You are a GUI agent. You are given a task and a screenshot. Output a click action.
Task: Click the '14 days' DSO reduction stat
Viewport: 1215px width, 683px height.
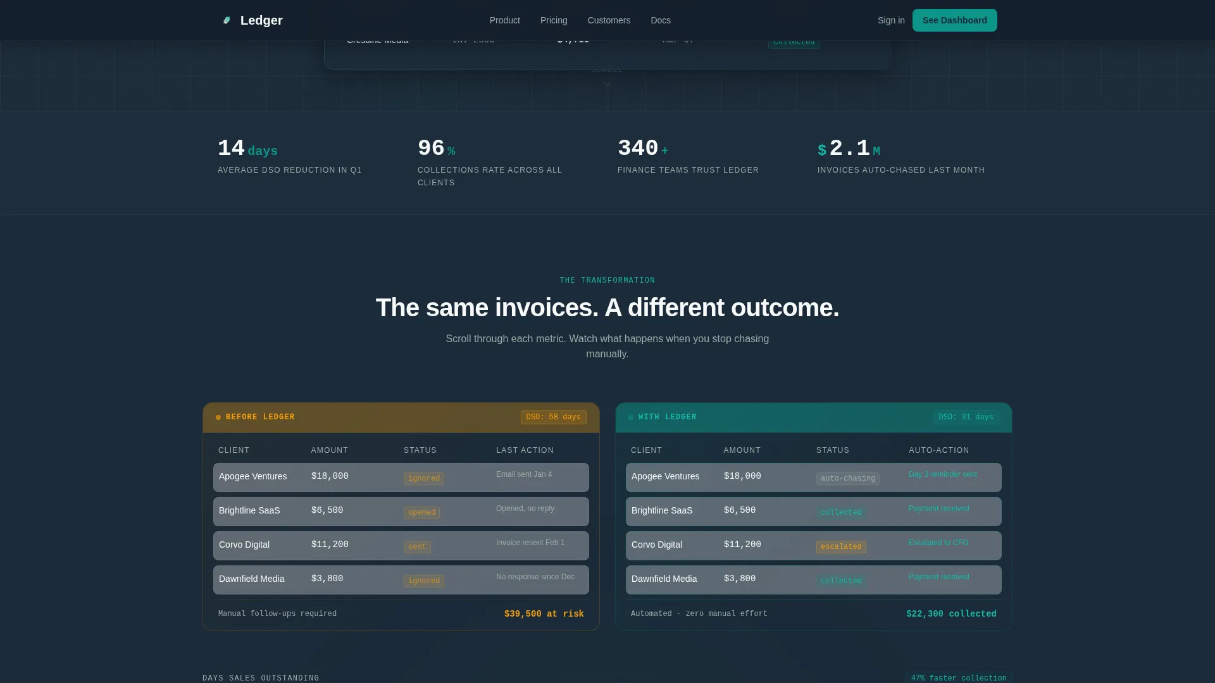click(x=247, y=149)
